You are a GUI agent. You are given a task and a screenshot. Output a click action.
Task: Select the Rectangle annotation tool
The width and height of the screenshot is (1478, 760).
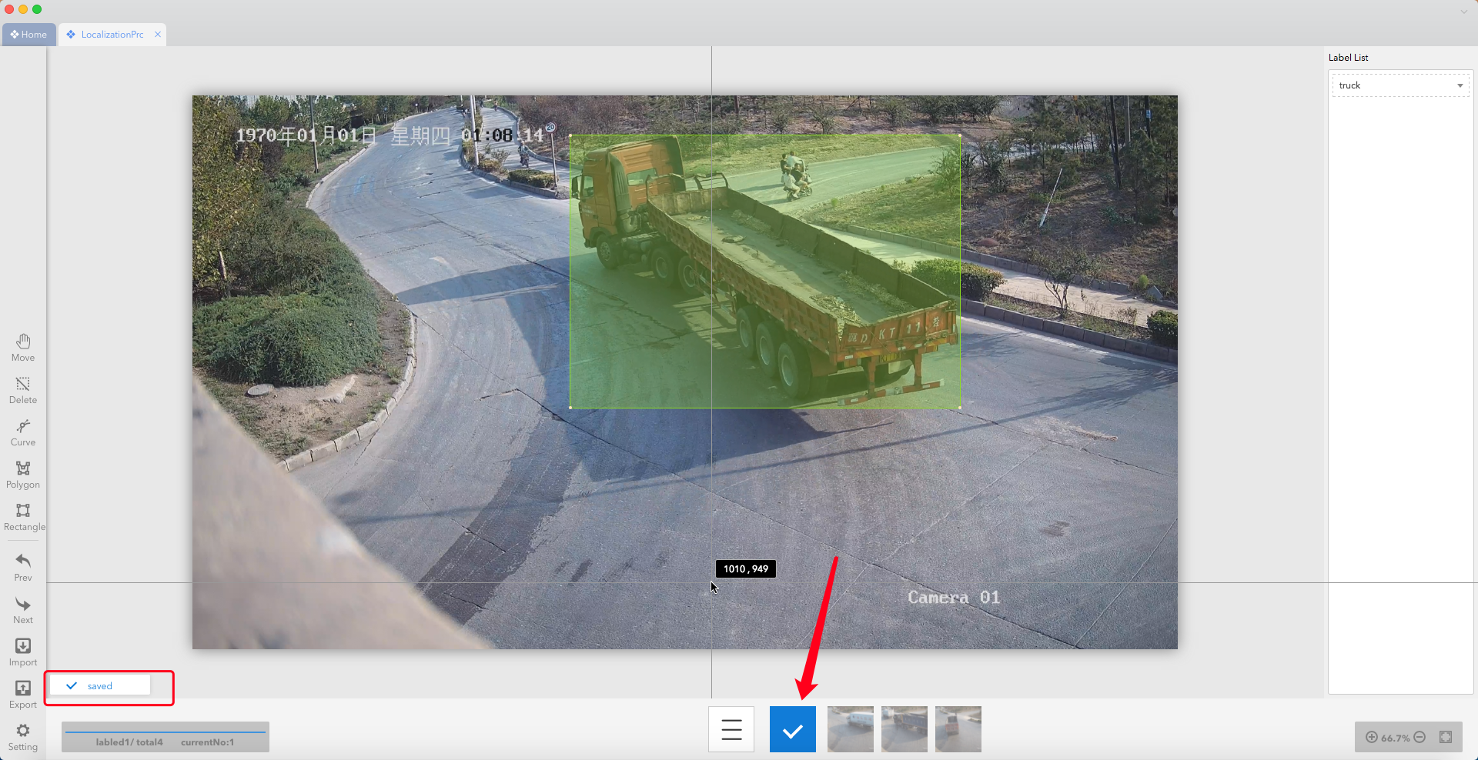(24, 517)
